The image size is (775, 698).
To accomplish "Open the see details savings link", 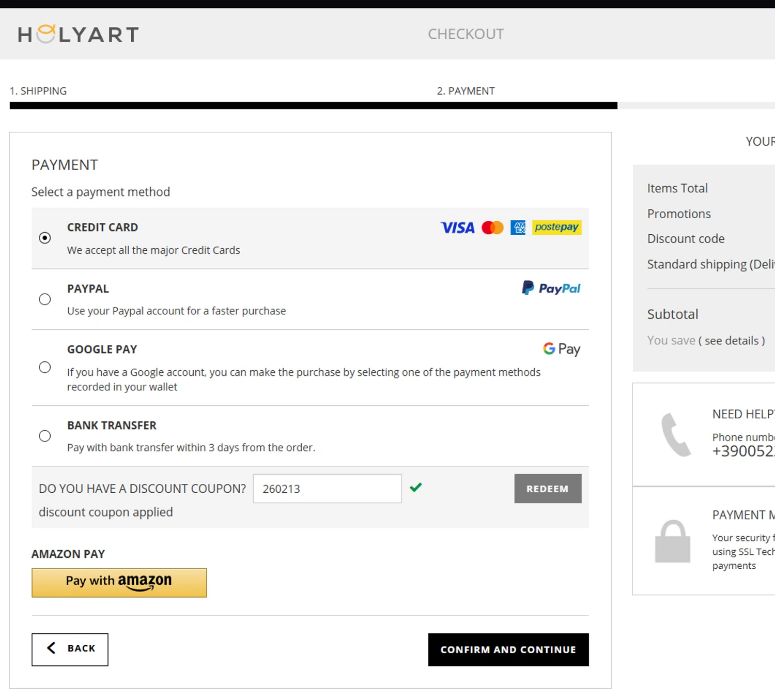I will point(732,341).
